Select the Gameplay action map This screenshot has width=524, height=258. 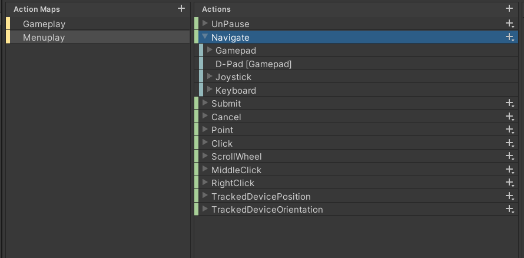coord(44,24)
